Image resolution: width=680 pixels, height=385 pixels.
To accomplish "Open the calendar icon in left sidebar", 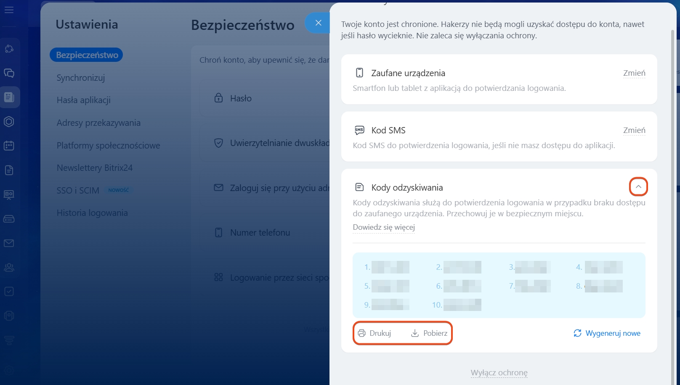I will click(9, 146).
